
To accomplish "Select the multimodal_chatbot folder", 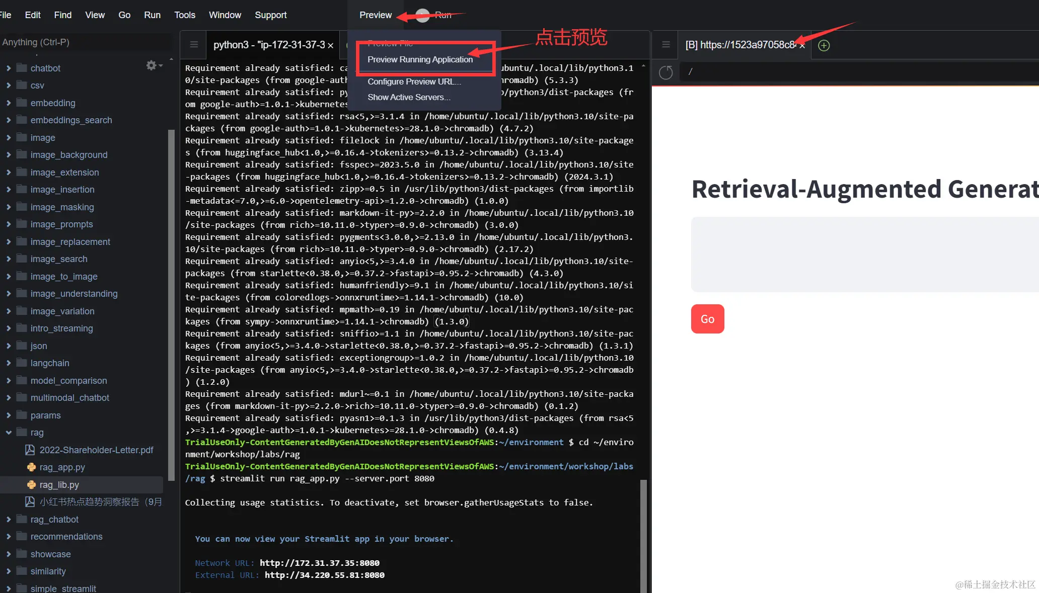I will pyautogui.click(x=69, y=398).
